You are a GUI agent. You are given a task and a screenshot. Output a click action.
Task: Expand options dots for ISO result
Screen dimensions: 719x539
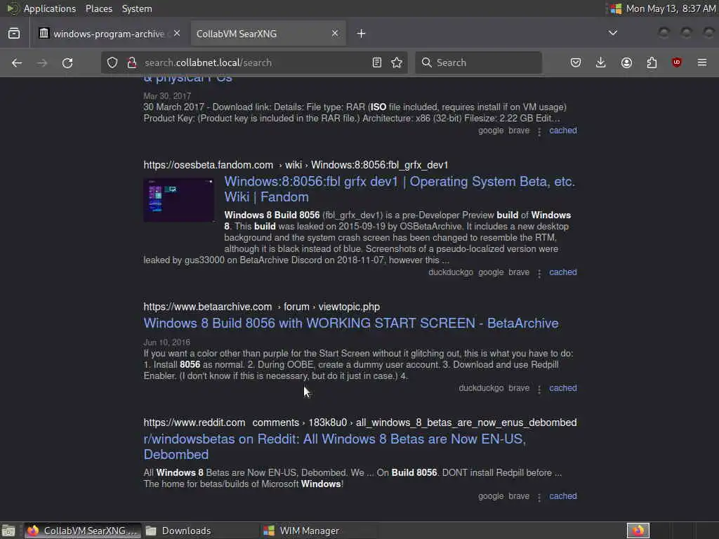[539, 131]
